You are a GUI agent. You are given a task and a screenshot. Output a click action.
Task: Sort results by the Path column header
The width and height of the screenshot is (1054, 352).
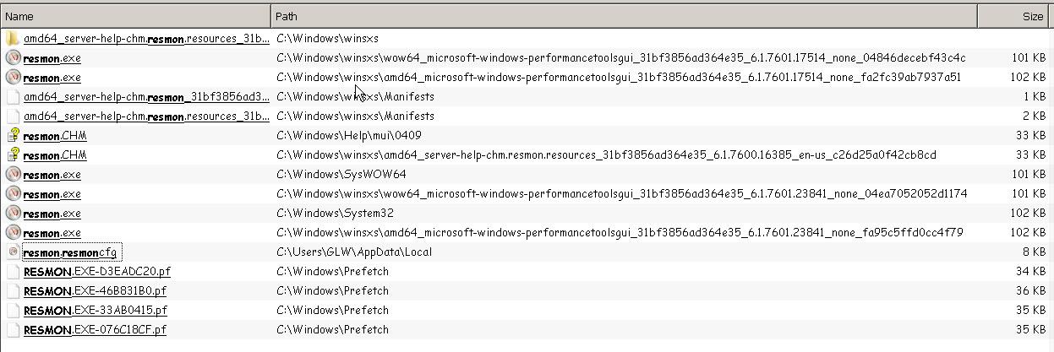click(x=624, y=16)
